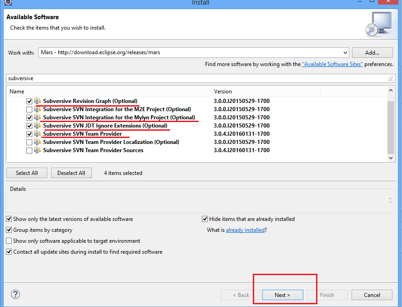Screen dimensions: 402x307
Task: Clear the subversive filter with the eraser icon
Action: click(391, 78)
